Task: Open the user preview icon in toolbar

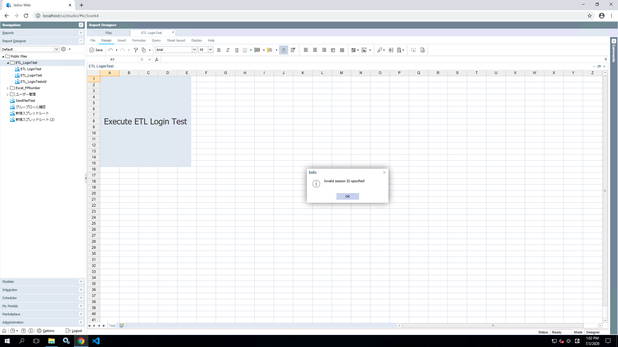Action: click(x=422, y=50)
